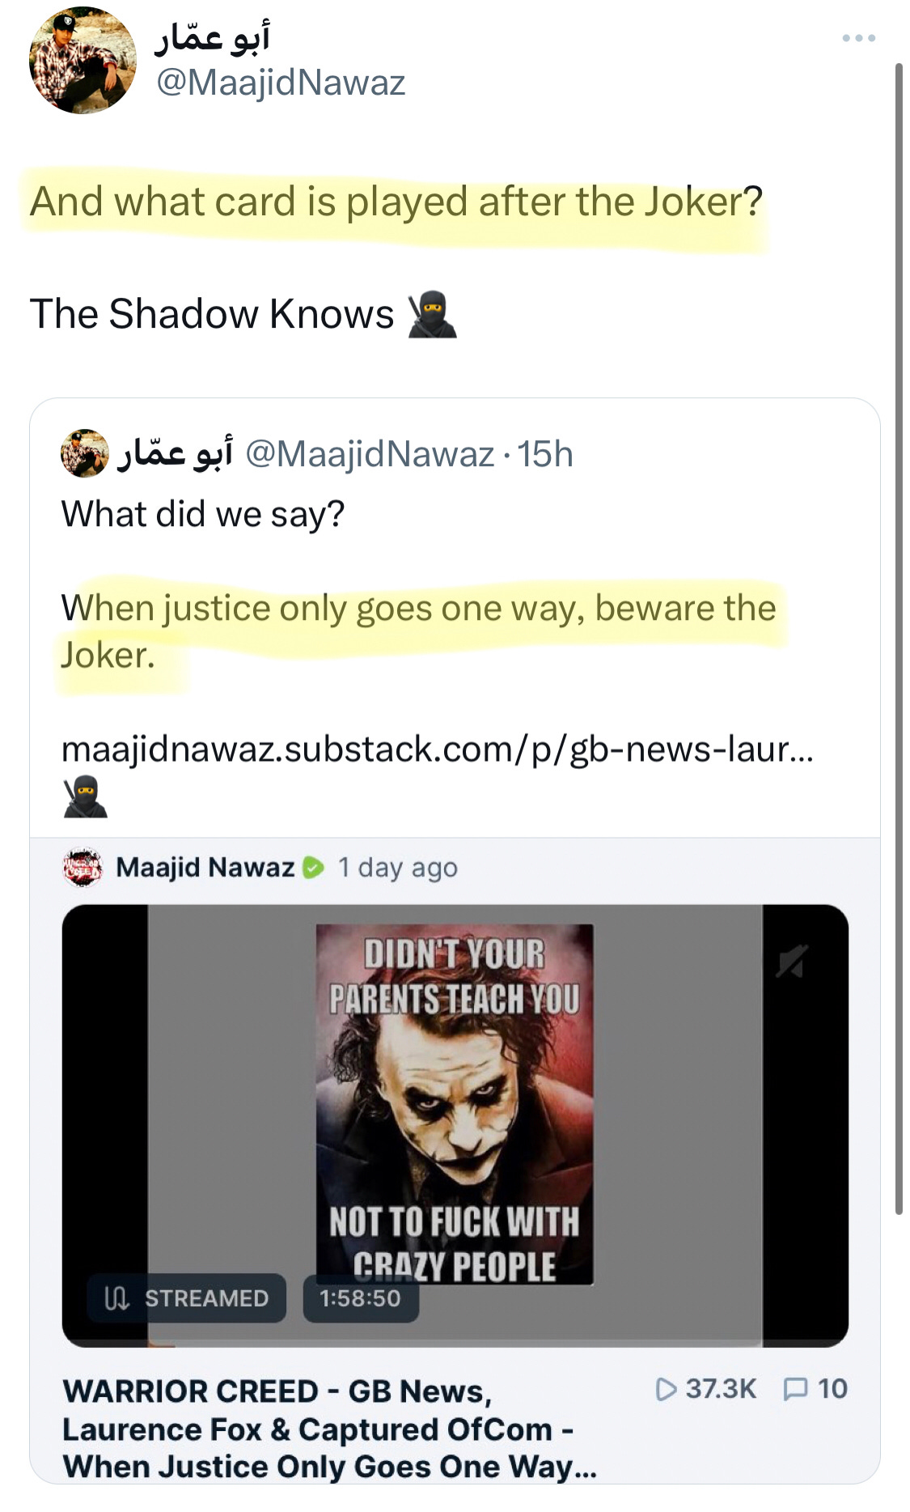The image size is (910, 1512).
Task: Open the WARRIOR CREED video title
Action: 330,1429
